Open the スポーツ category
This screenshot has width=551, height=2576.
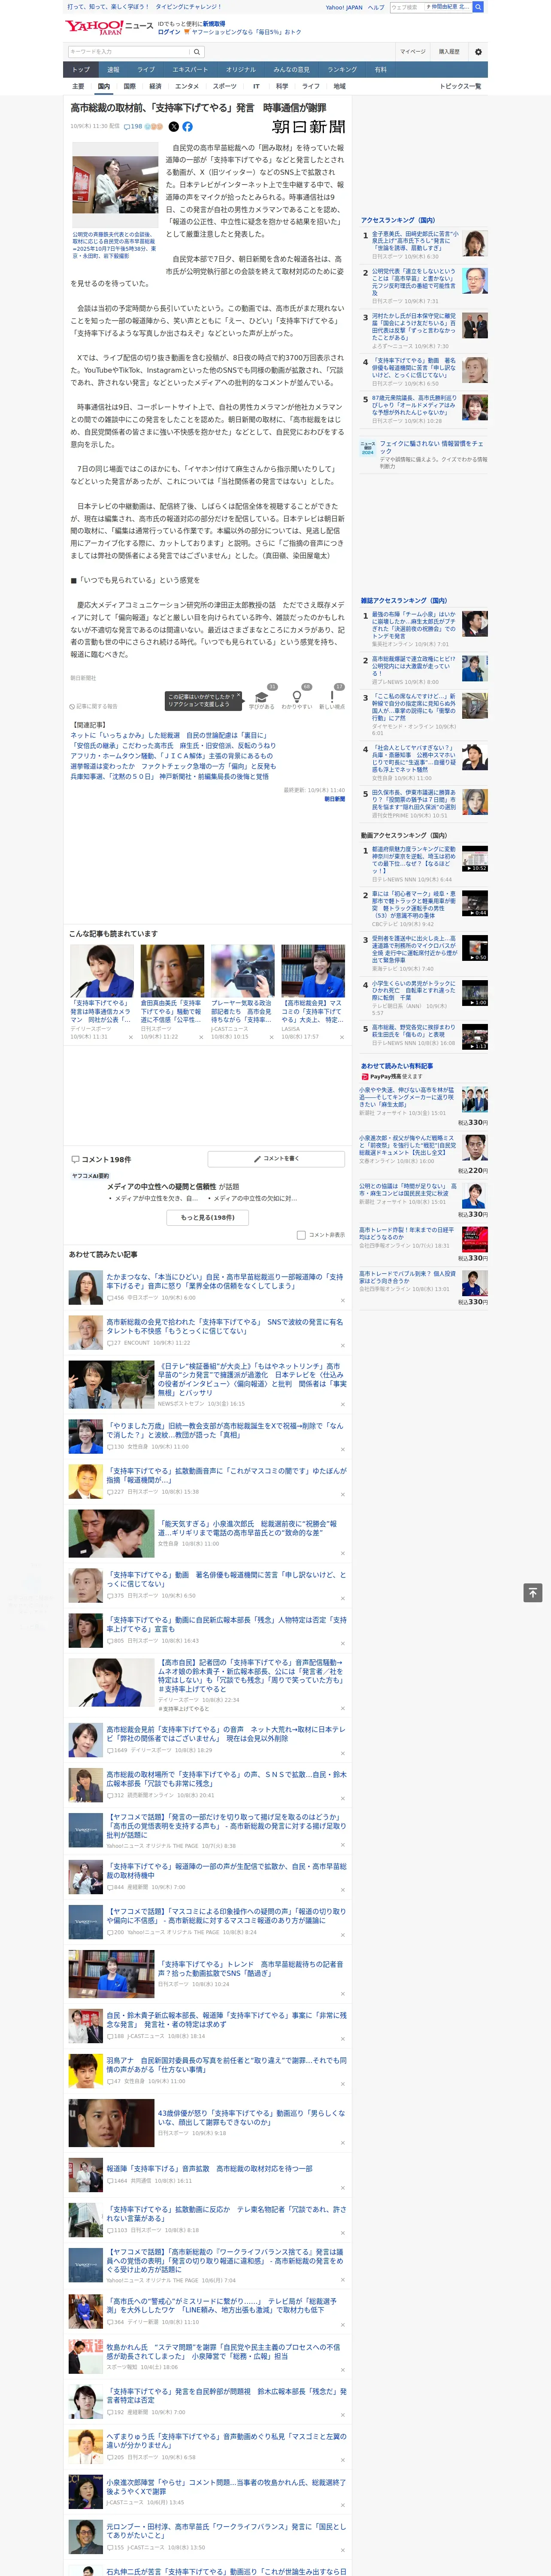[225, 87]
